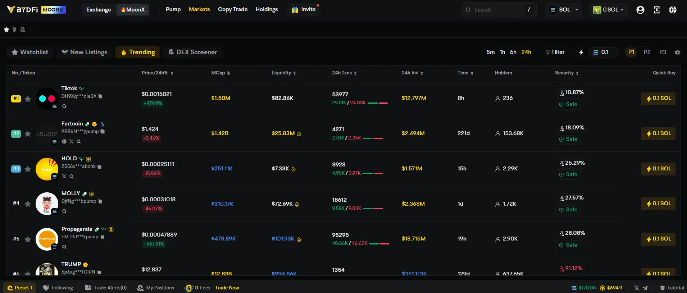The height and width of the screenshot is (293, 687).
Task: Open the 0 SOL wallet balance dropdown
Action: point(608,10)
